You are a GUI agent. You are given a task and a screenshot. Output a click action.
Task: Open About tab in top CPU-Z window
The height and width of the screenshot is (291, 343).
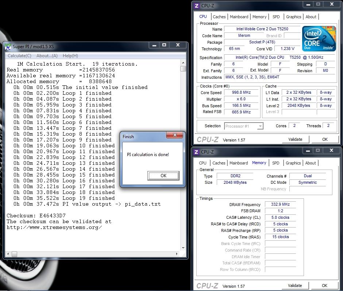click(x=311, y=17)
